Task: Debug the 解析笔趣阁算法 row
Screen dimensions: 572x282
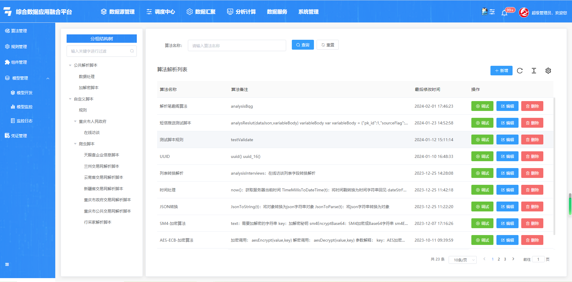Action: pyautogui.click(x=482, y=106)
